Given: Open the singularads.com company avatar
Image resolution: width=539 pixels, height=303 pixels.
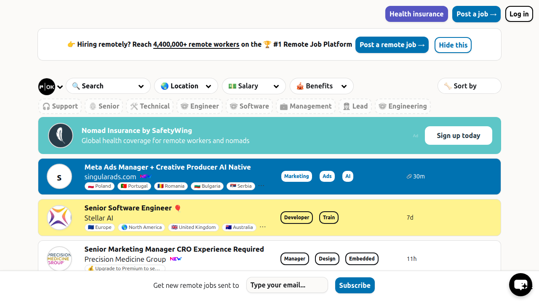Looking at the screenshot, I should [x=59, y=176].
